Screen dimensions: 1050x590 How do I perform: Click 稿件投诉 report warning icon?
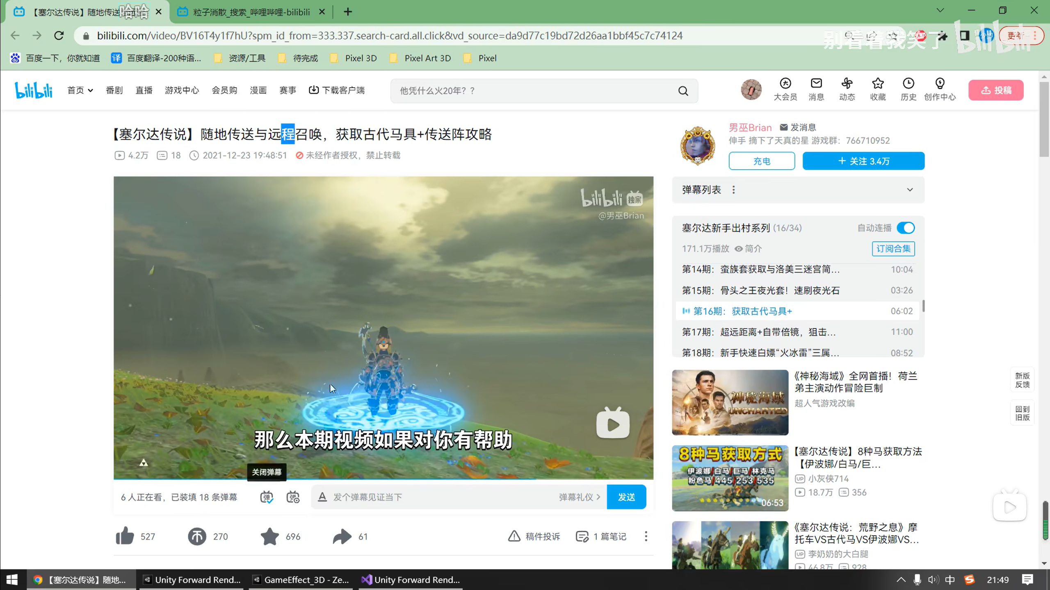[x=514, y=536]
